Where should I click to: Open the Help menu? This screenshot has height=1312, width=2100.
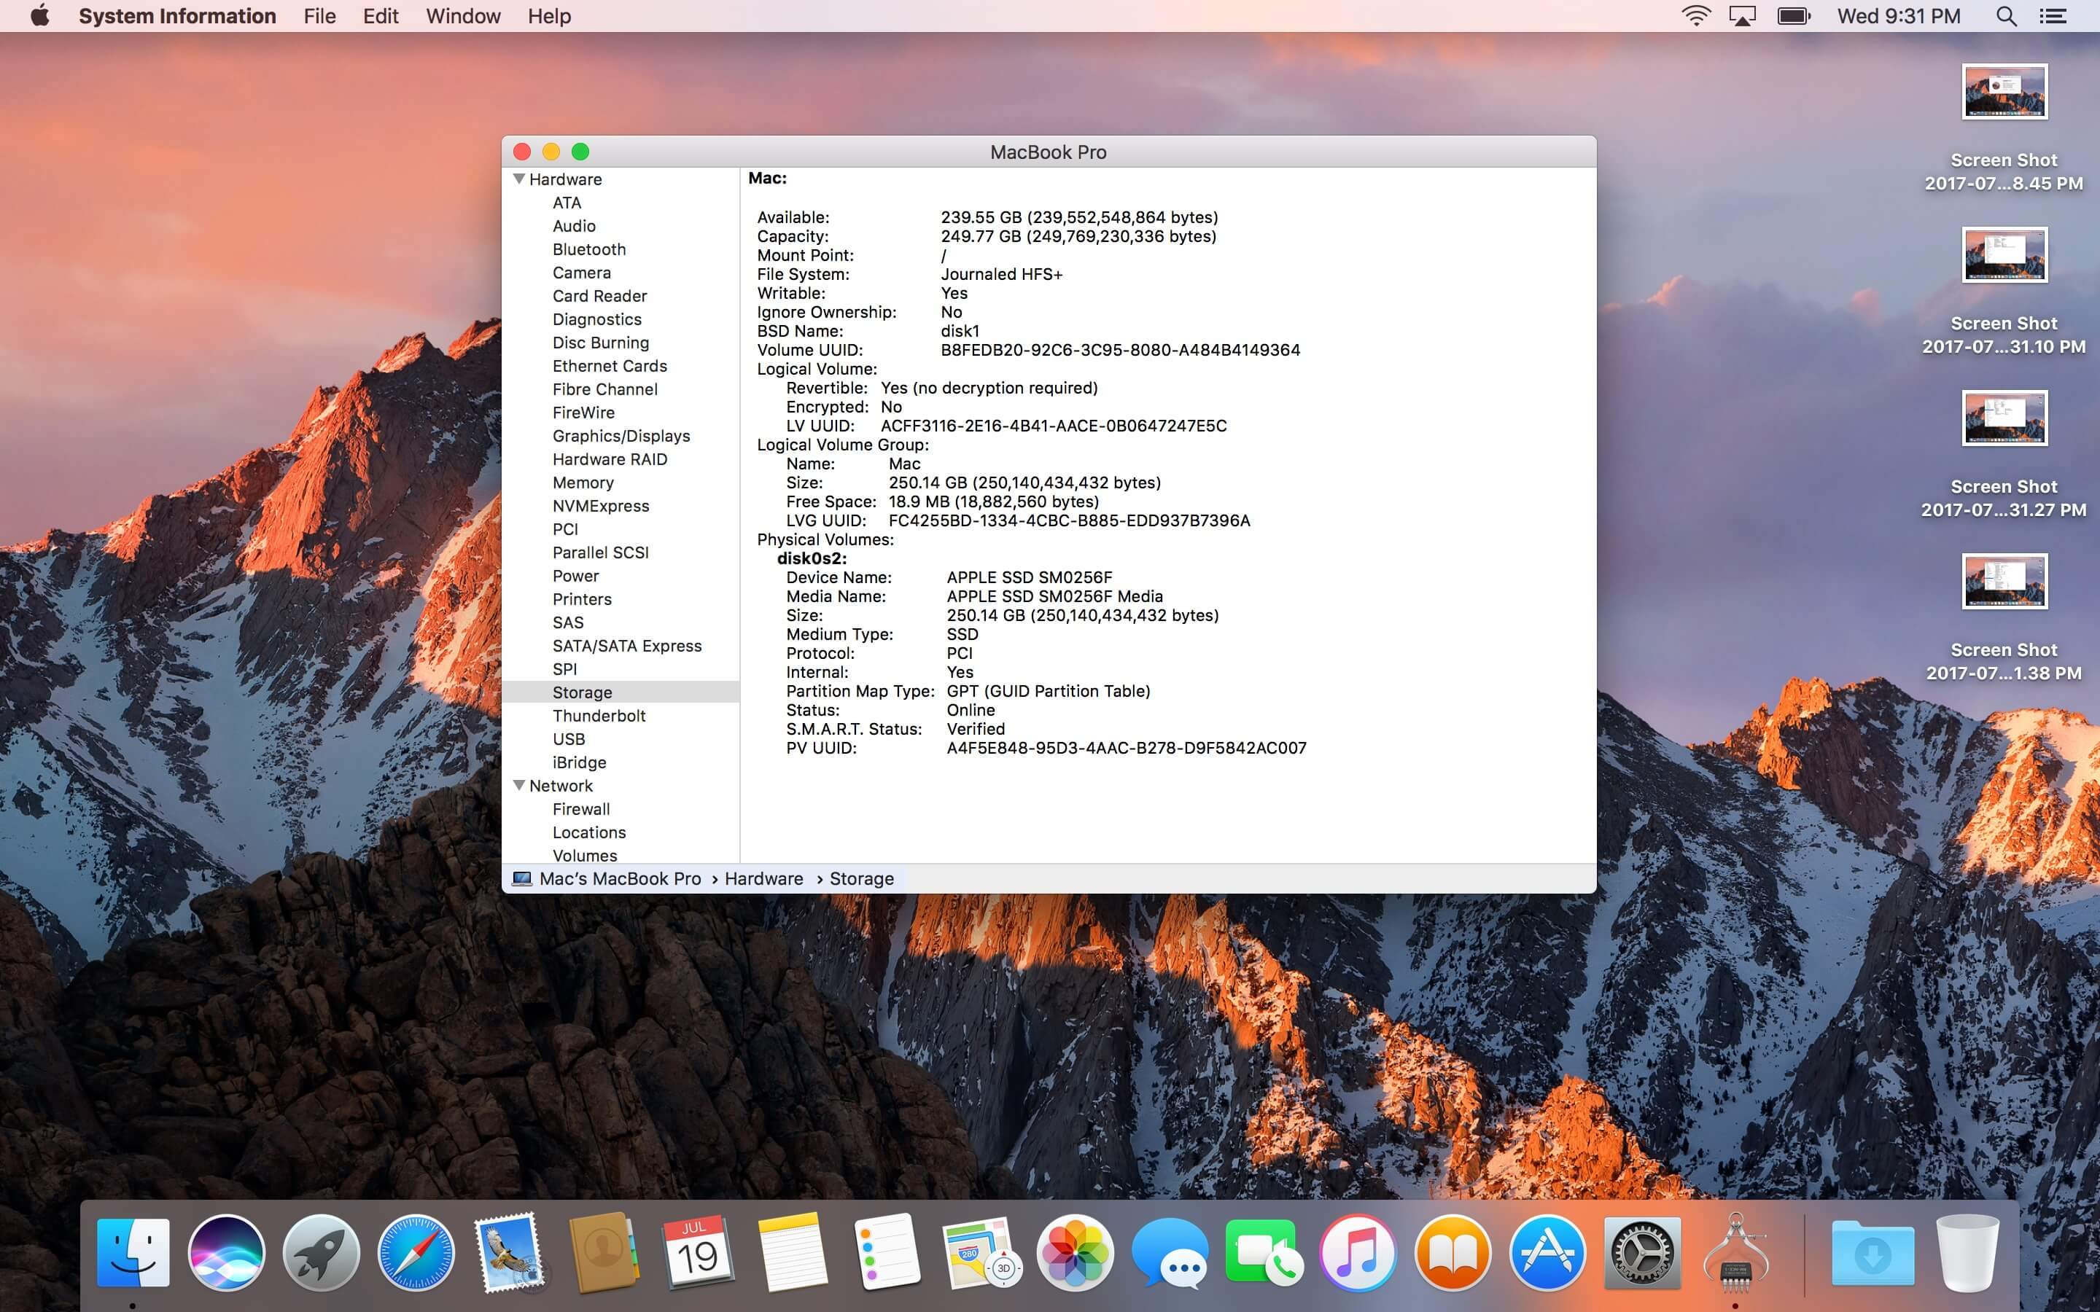click(549, 15)
